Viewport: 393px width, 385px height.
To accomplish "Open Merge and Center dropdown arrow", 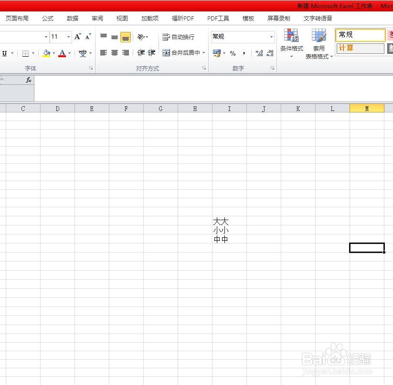I will pyautogui.click(x=204, y=53).
